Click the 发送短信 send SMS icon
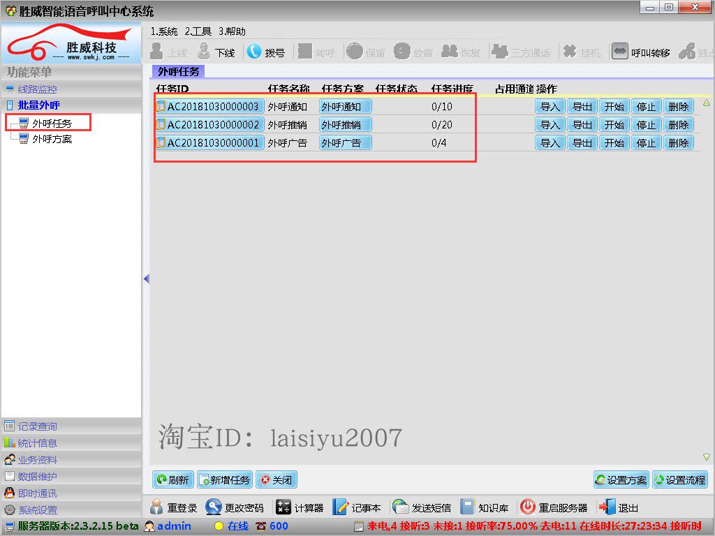The height and width of the screenshot is (536, 715). (401, 507)
